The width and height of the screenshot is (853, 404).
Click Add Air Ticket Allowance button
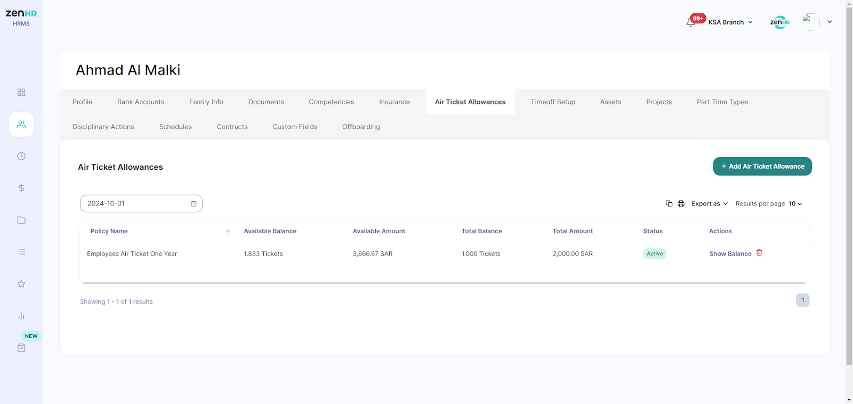(762, 166)
